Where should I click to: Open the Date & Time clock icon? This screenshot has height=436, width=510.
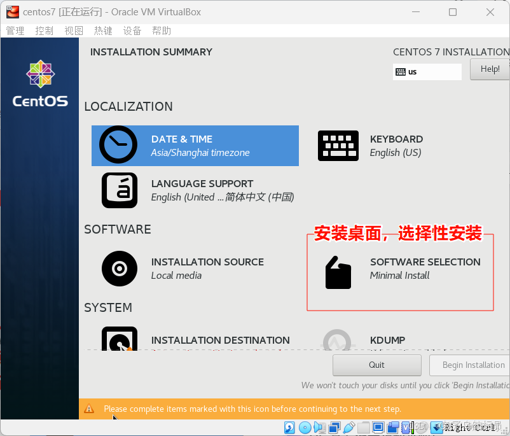[x=118, y=144]
